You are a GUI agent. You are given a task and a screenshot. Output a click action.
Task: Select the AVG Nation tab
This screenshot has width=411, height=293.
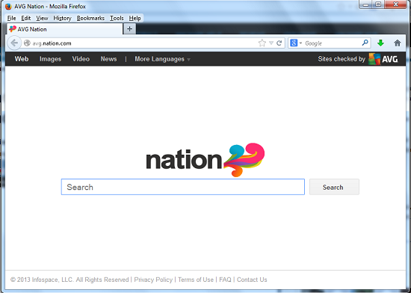(64, 29)
